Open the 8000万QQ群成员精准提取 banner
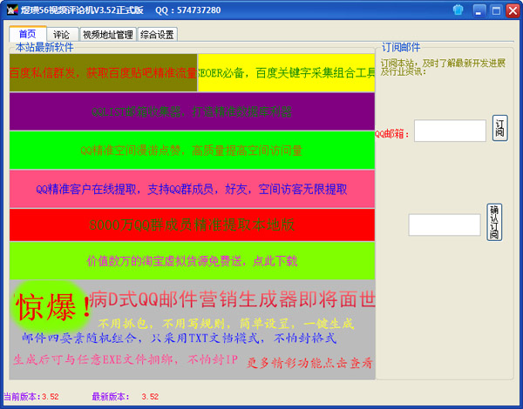The width and height of the screenshot is (523, 409). tap(192, 225)
